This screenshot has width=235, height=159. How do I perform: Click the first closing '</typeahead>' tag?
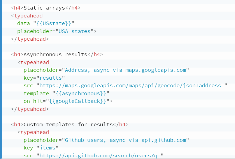[x=30, y=39]
